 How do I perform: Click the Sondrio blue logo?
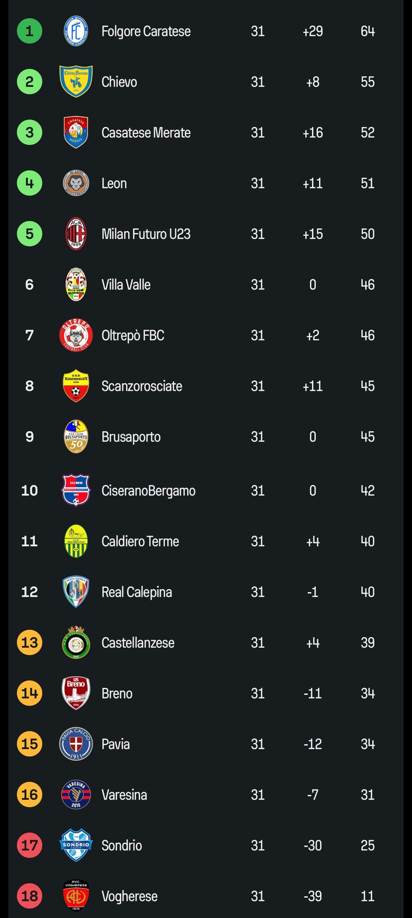76,846
